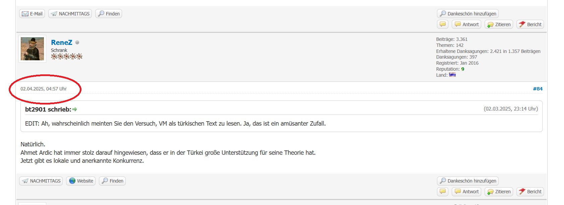Screen dimensions: 564x205
Task: Open the #84 post permalink
Action: (538, 89)
